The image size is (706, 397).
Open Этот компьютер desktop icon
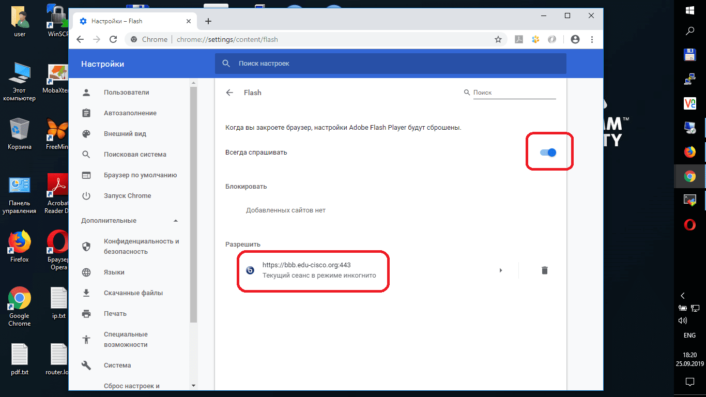point(20,82)
